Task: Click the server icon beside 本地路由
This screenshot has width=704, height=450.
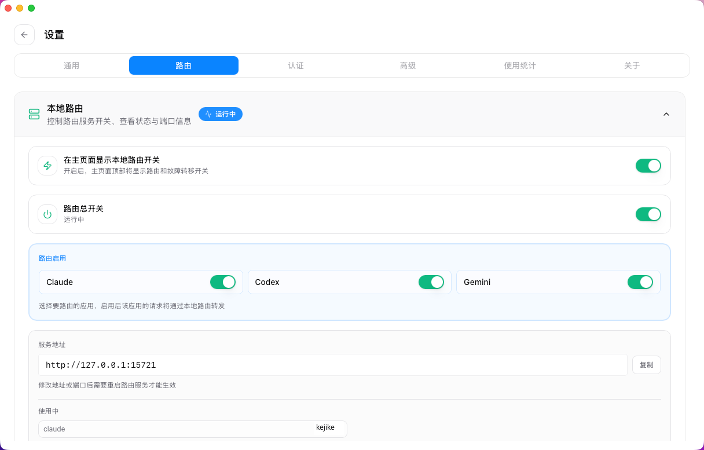Action: click(34, 114)
